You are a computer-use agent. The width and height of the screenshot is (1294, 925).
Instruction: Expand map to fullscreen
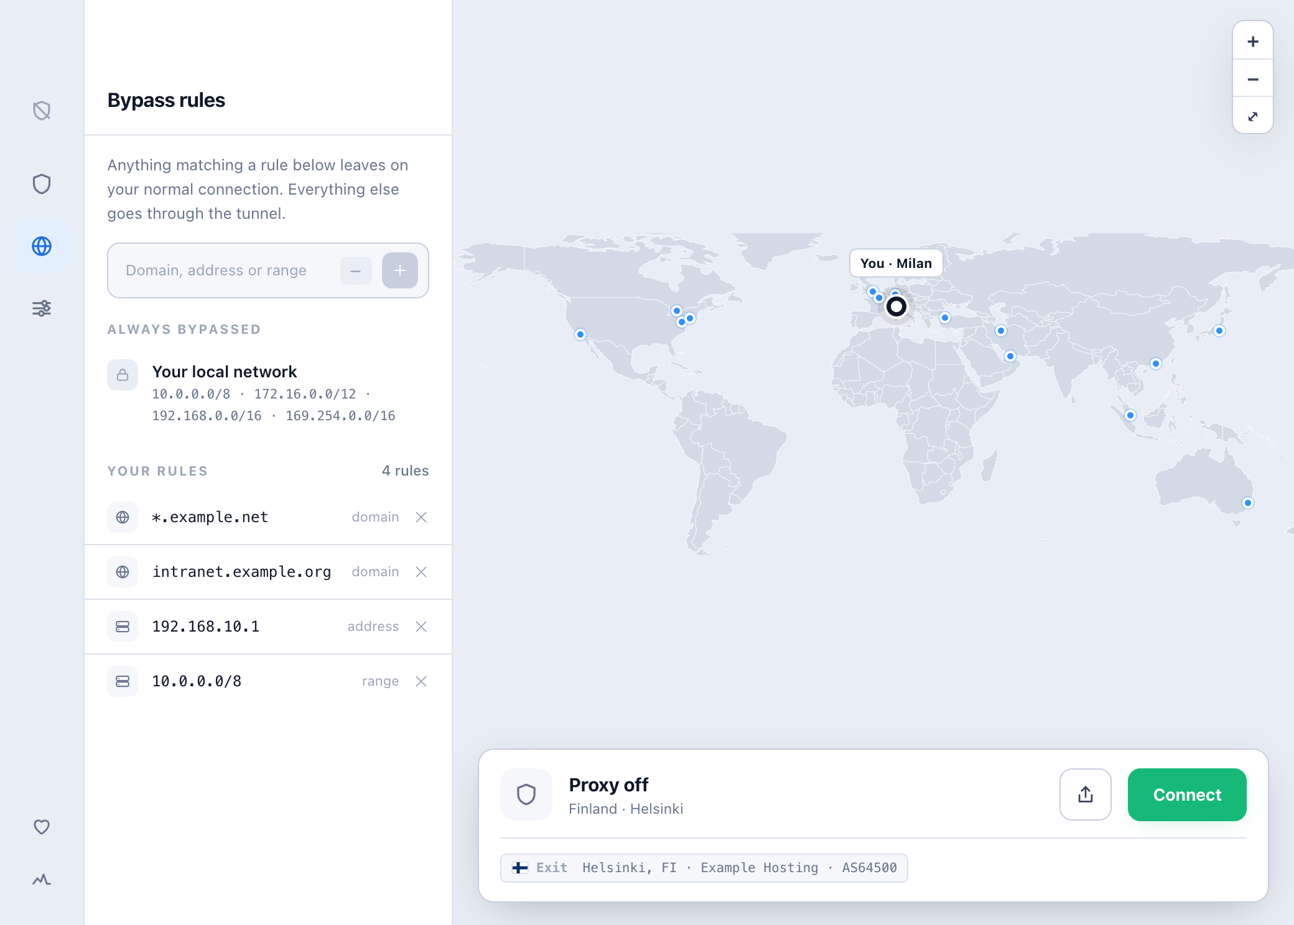coord(1253,116)
